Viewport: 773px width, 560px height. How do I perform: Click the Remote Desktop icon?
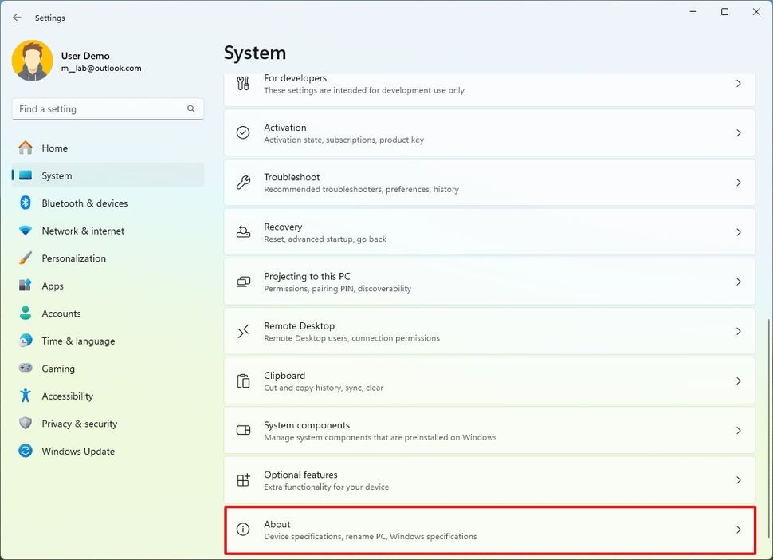[243, 331]
